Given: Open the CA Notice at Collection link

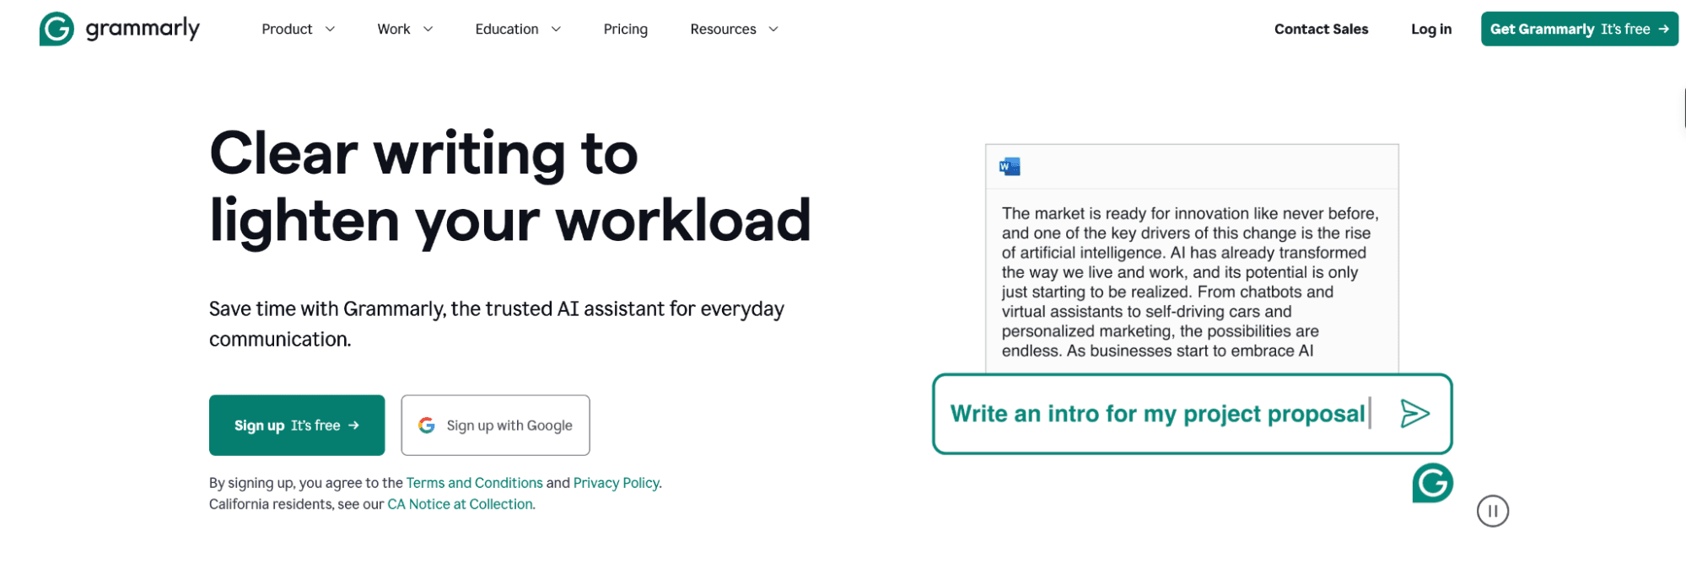Looking at the screenshot, I should tap(461, 504).
